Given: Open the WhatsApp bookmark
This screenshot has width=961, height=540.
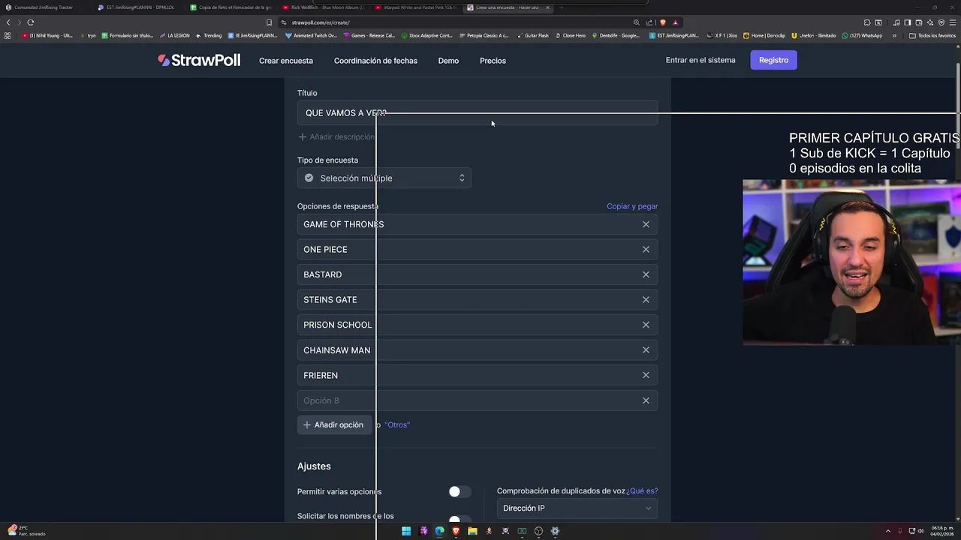Looking at the screenshot, I should [863, 35].
